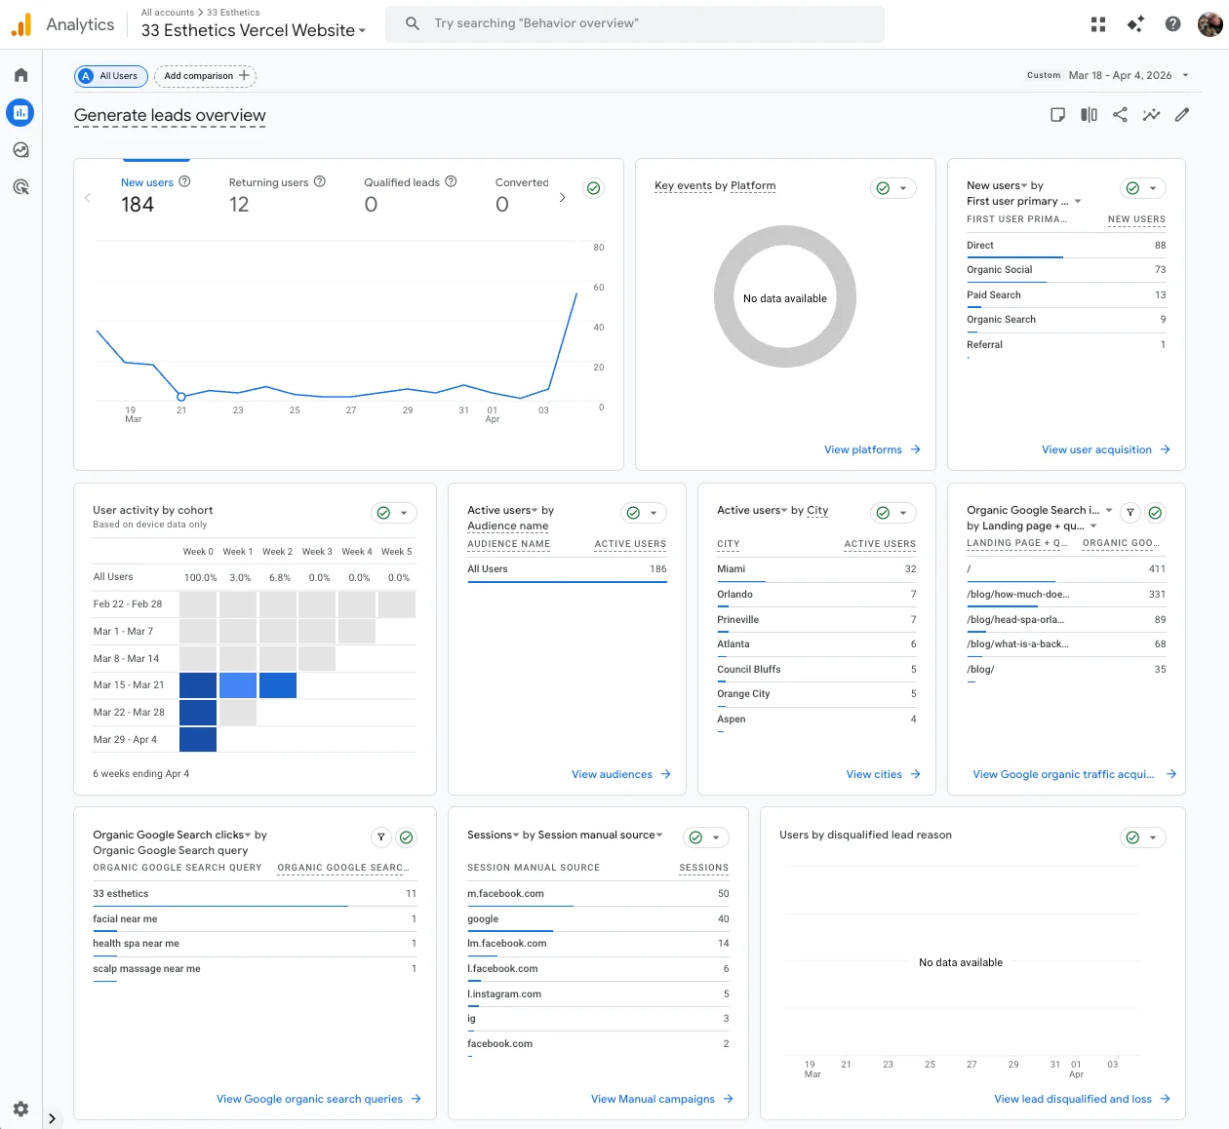Click the Gemini sparkle icon in the header
The height and width of the screenshot is (1129, 1229).
[1134, 23]
